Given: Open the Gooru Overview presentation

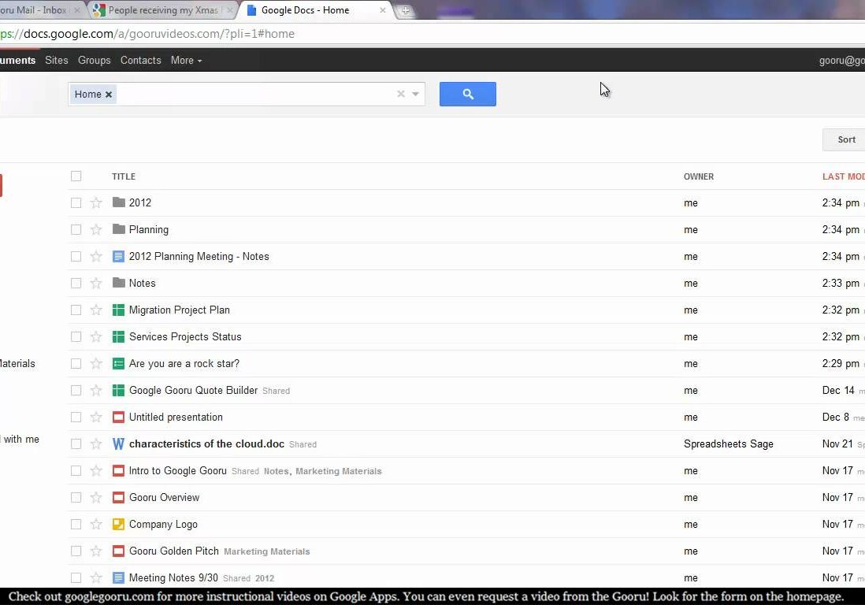Looking at the screenshot, I should 165,497.
